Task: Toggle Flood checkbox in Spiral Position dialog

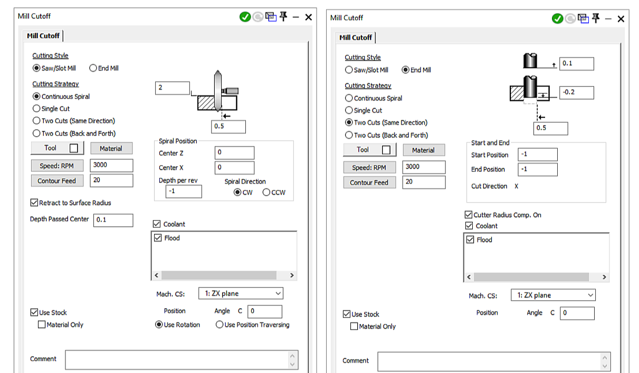Action: (167, 238)
